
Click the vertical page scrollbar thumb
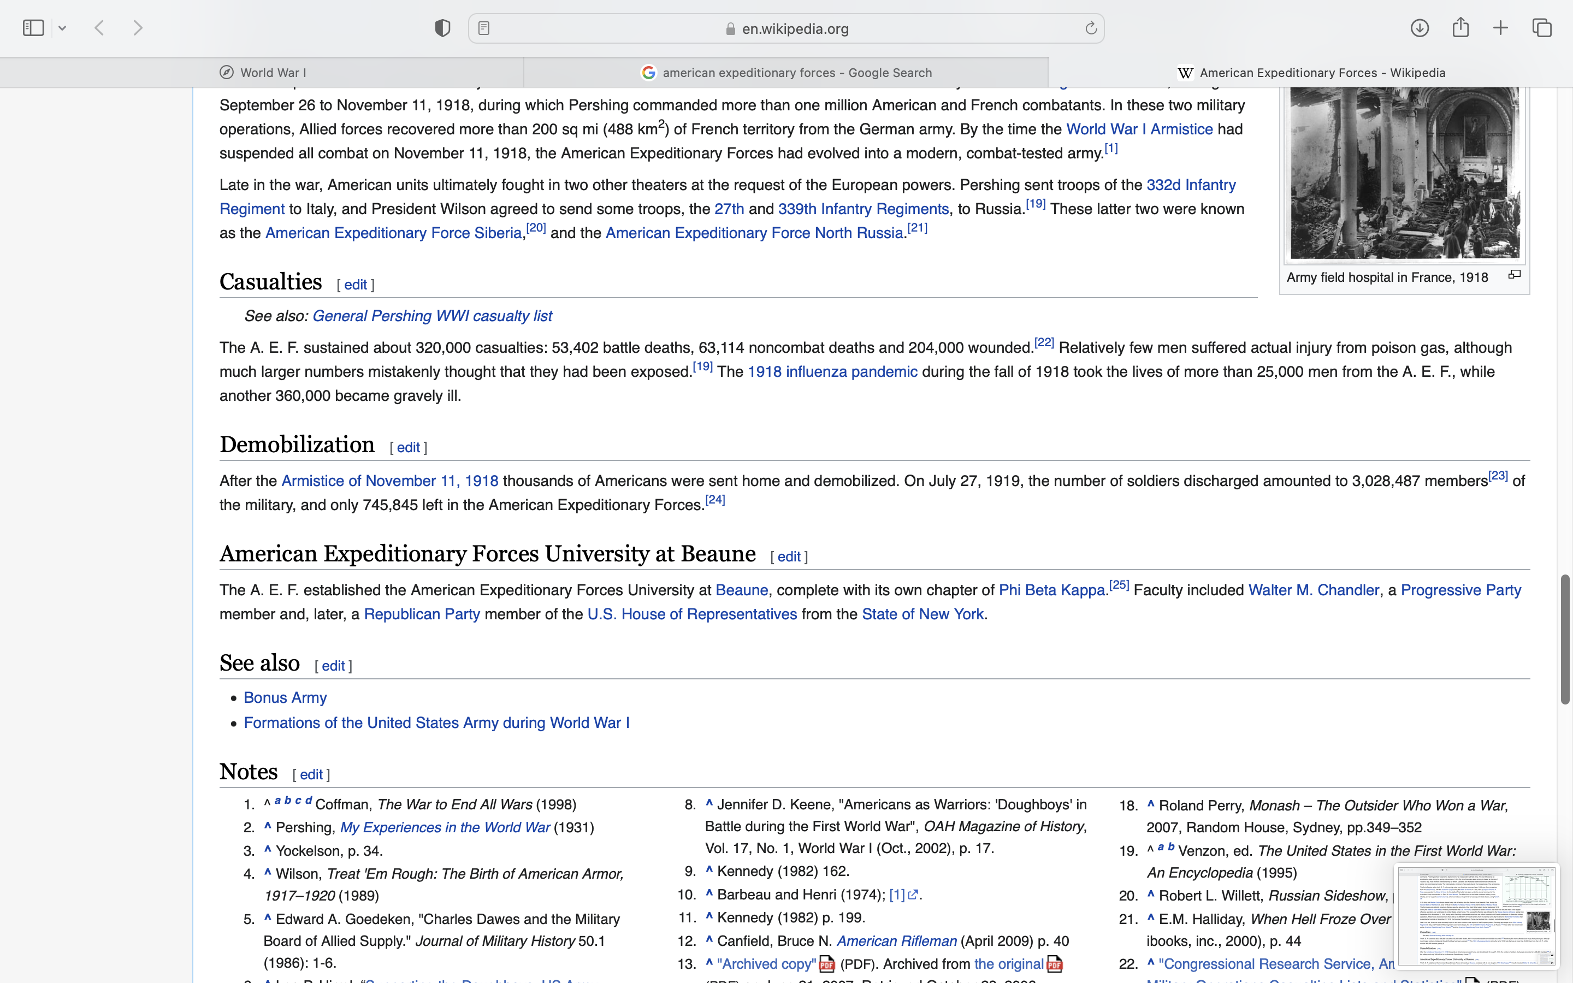1565,639
